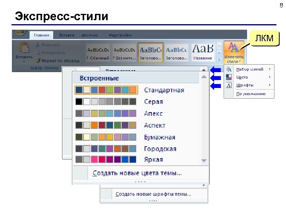Expand the Цвета submenu arrow
286x214 pixels.
270,77
